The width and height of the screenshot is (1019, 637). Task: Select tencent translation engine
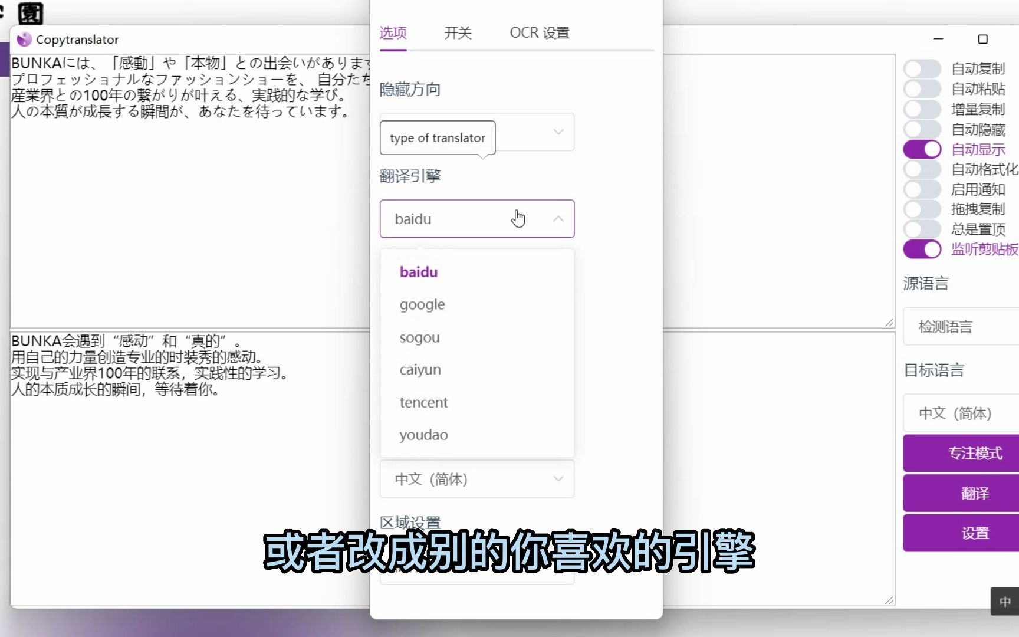pyautogui.click(x=477, y=402)
